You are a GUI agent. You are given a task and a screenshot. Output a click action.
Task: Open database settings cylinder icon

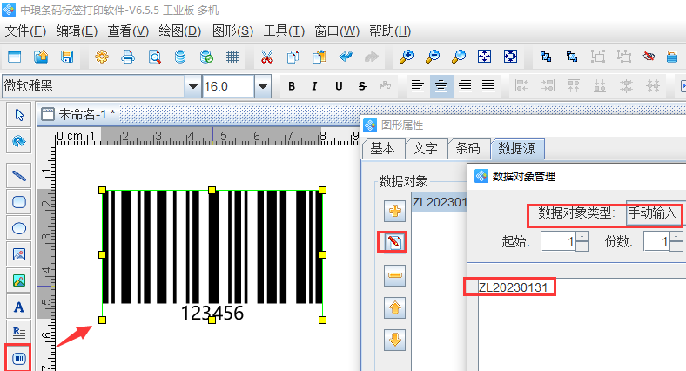click(180, 57)
